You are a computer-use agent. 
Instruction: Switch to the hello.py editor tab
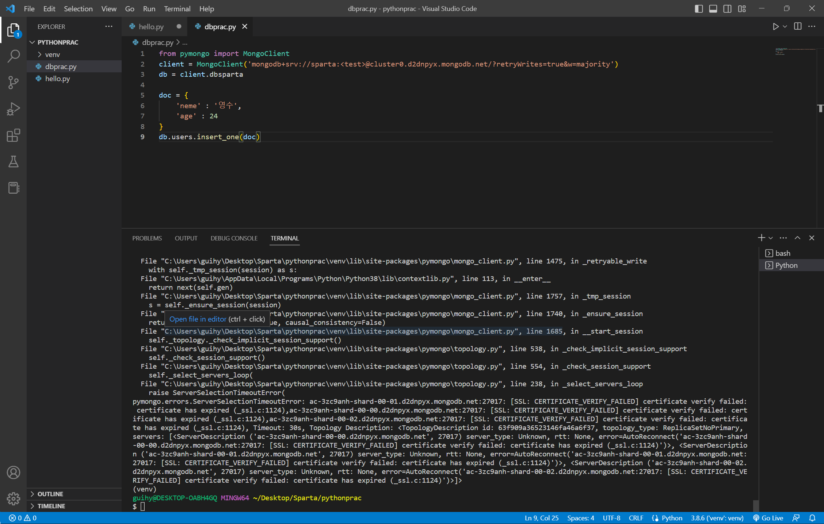point(155,26)
